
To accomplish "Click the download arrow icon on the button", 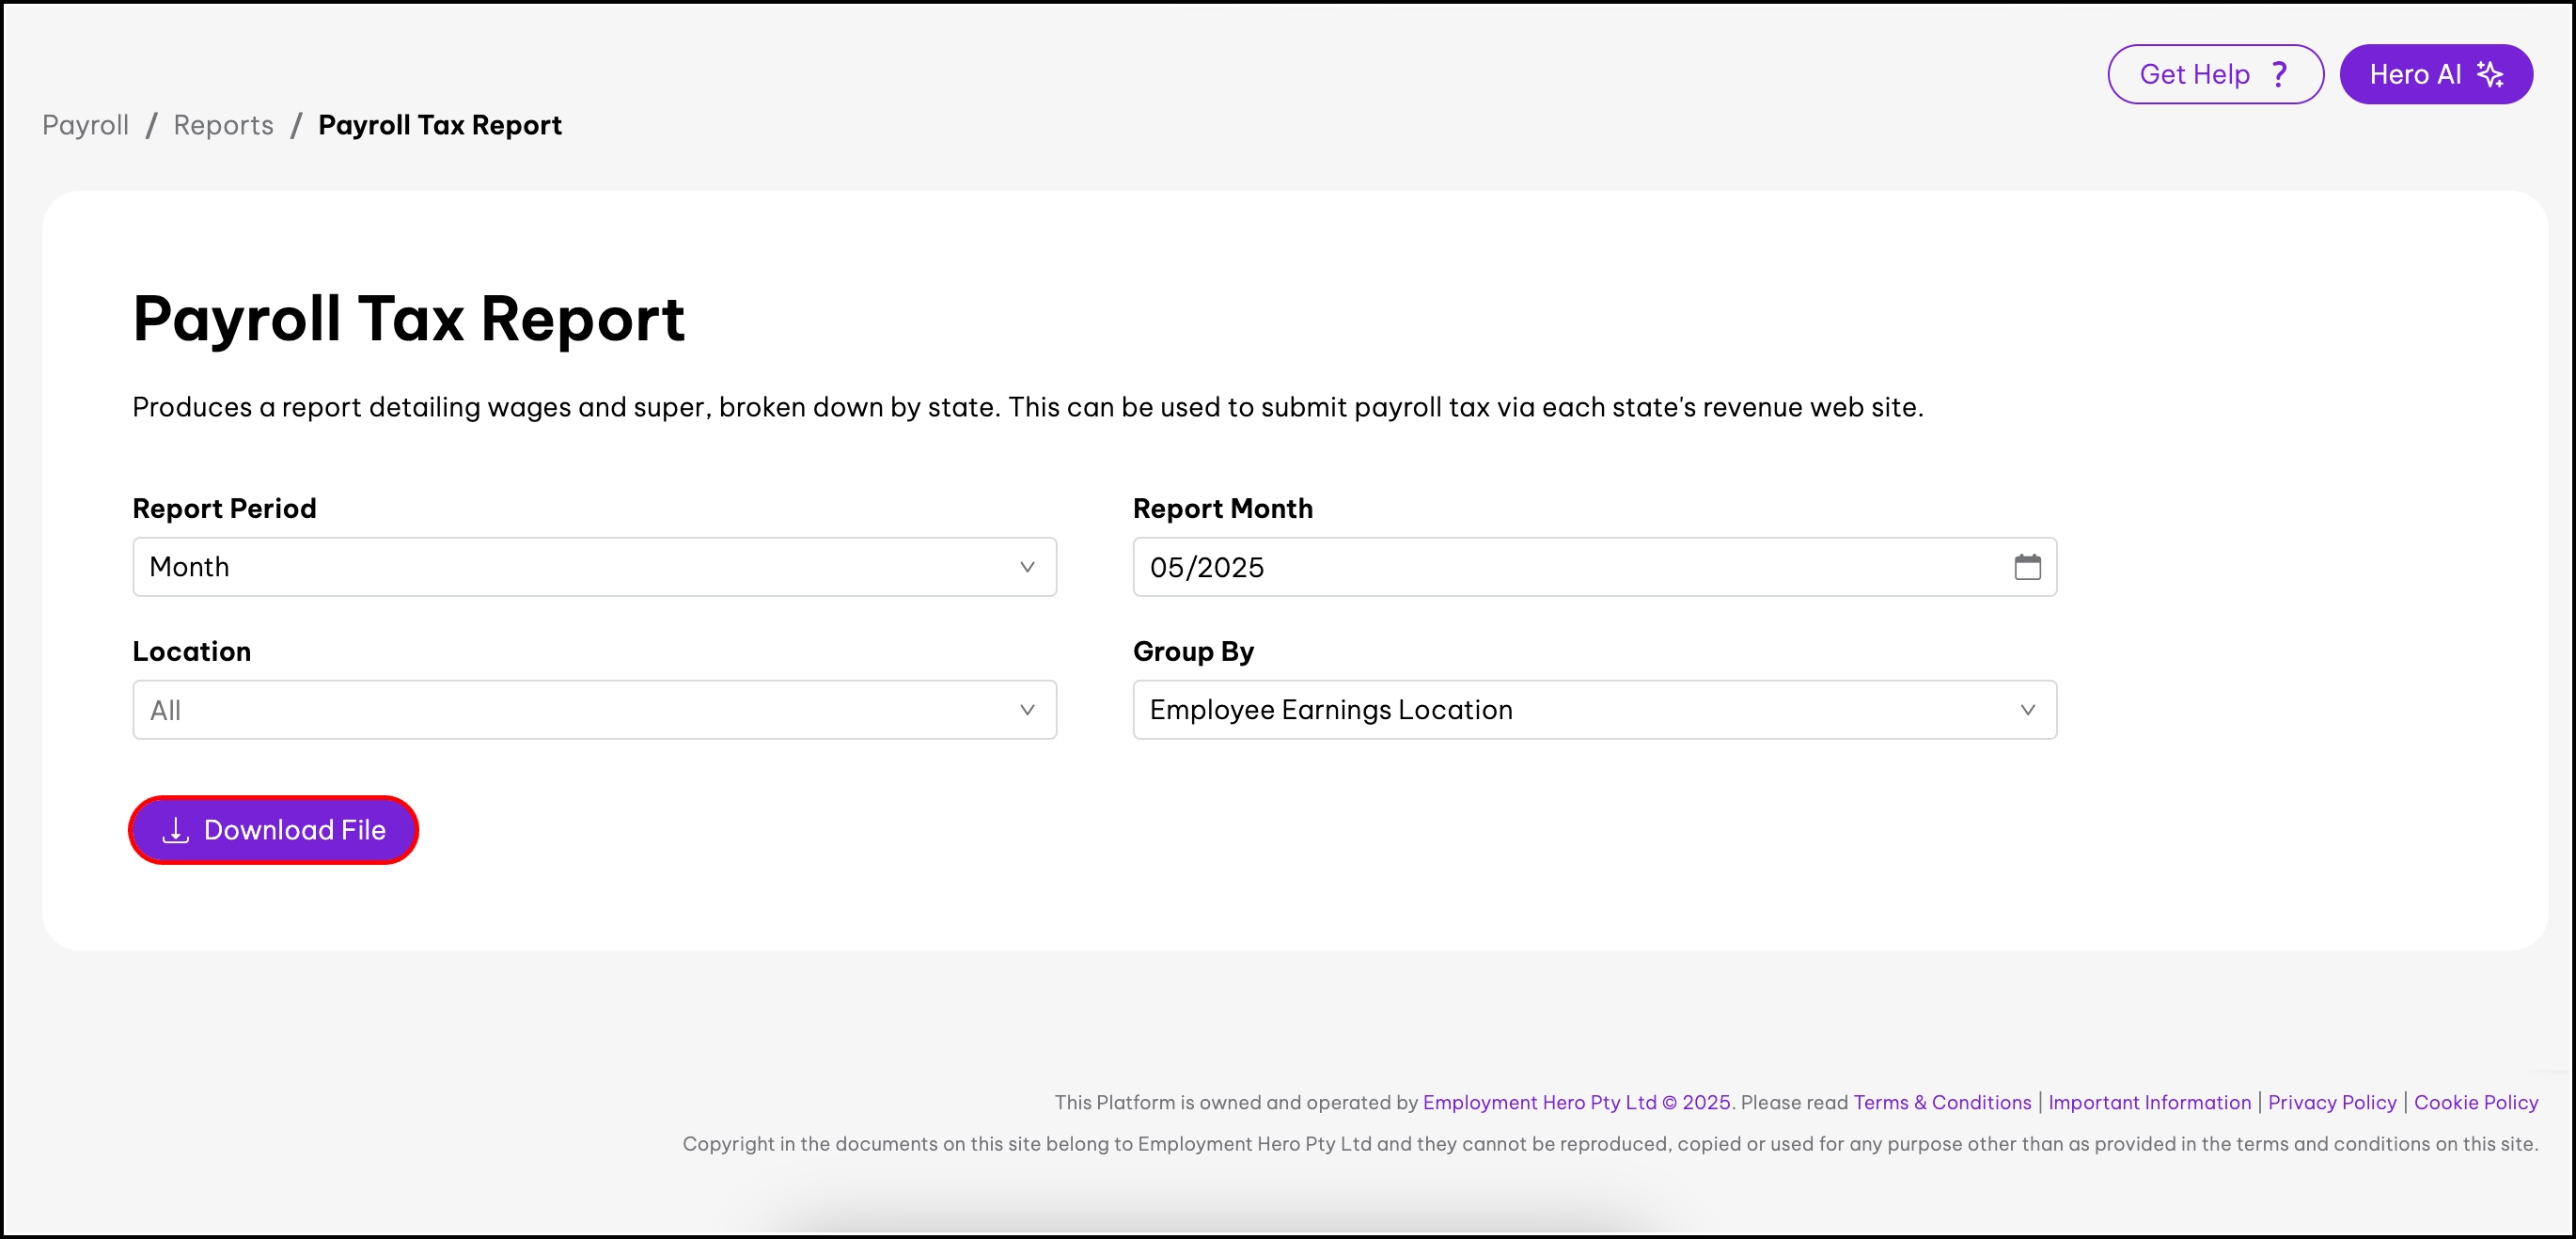I will click(x=176, y=830).
